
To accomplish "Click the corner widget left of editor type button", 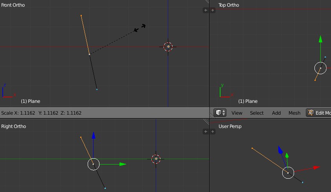I will [x=212, y=115].
